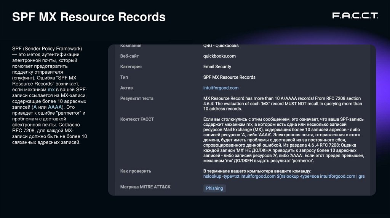
Task: Click the Phishing MITRE ATT&CK tag
Action: point(214,188)
